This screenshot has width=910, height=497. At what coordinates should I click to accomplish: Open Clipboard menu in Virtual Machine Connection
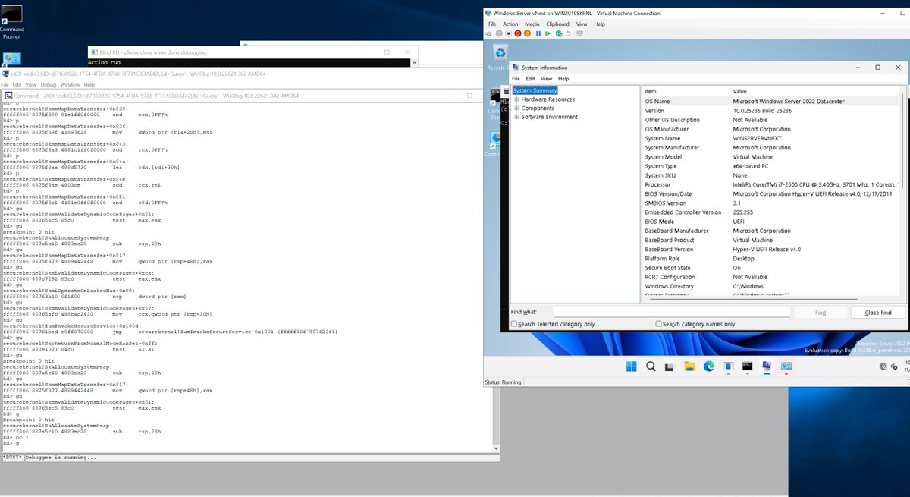coord(557,24)
